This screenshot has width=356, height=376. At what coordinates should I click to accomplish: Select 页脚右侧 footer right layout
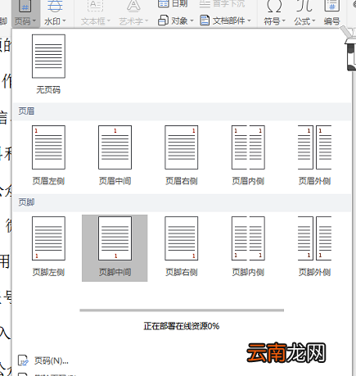pyautogui.click(x=182, y=247)
